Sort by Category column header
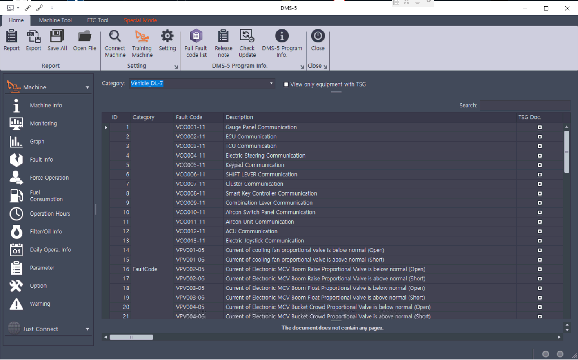Viewport: 578px width, 360px height. 152,117
